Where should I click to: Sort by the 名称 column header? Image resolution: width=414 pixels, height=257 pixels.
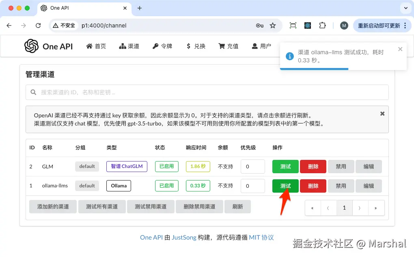coord(47,148)
